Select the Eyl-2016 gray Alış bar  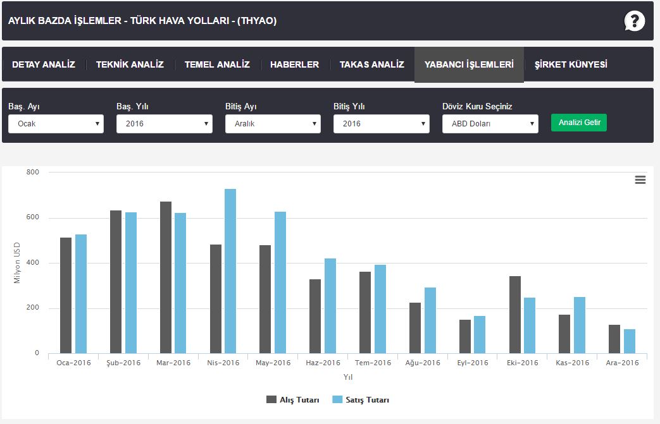[465, 337]
